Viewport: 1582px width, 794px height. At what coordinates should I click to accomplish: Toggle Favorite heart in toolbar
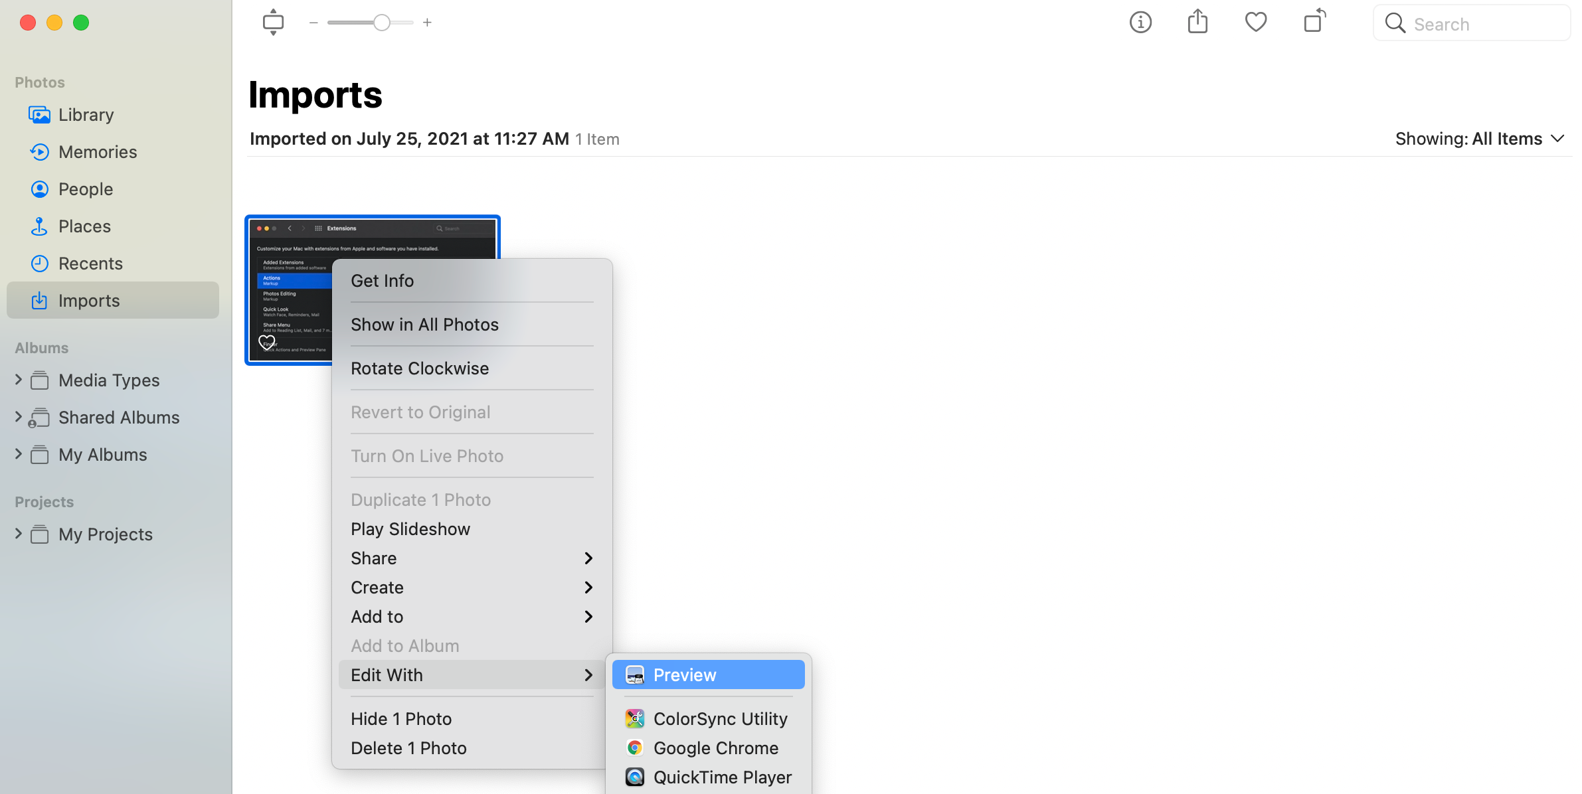click(1255, 22)
